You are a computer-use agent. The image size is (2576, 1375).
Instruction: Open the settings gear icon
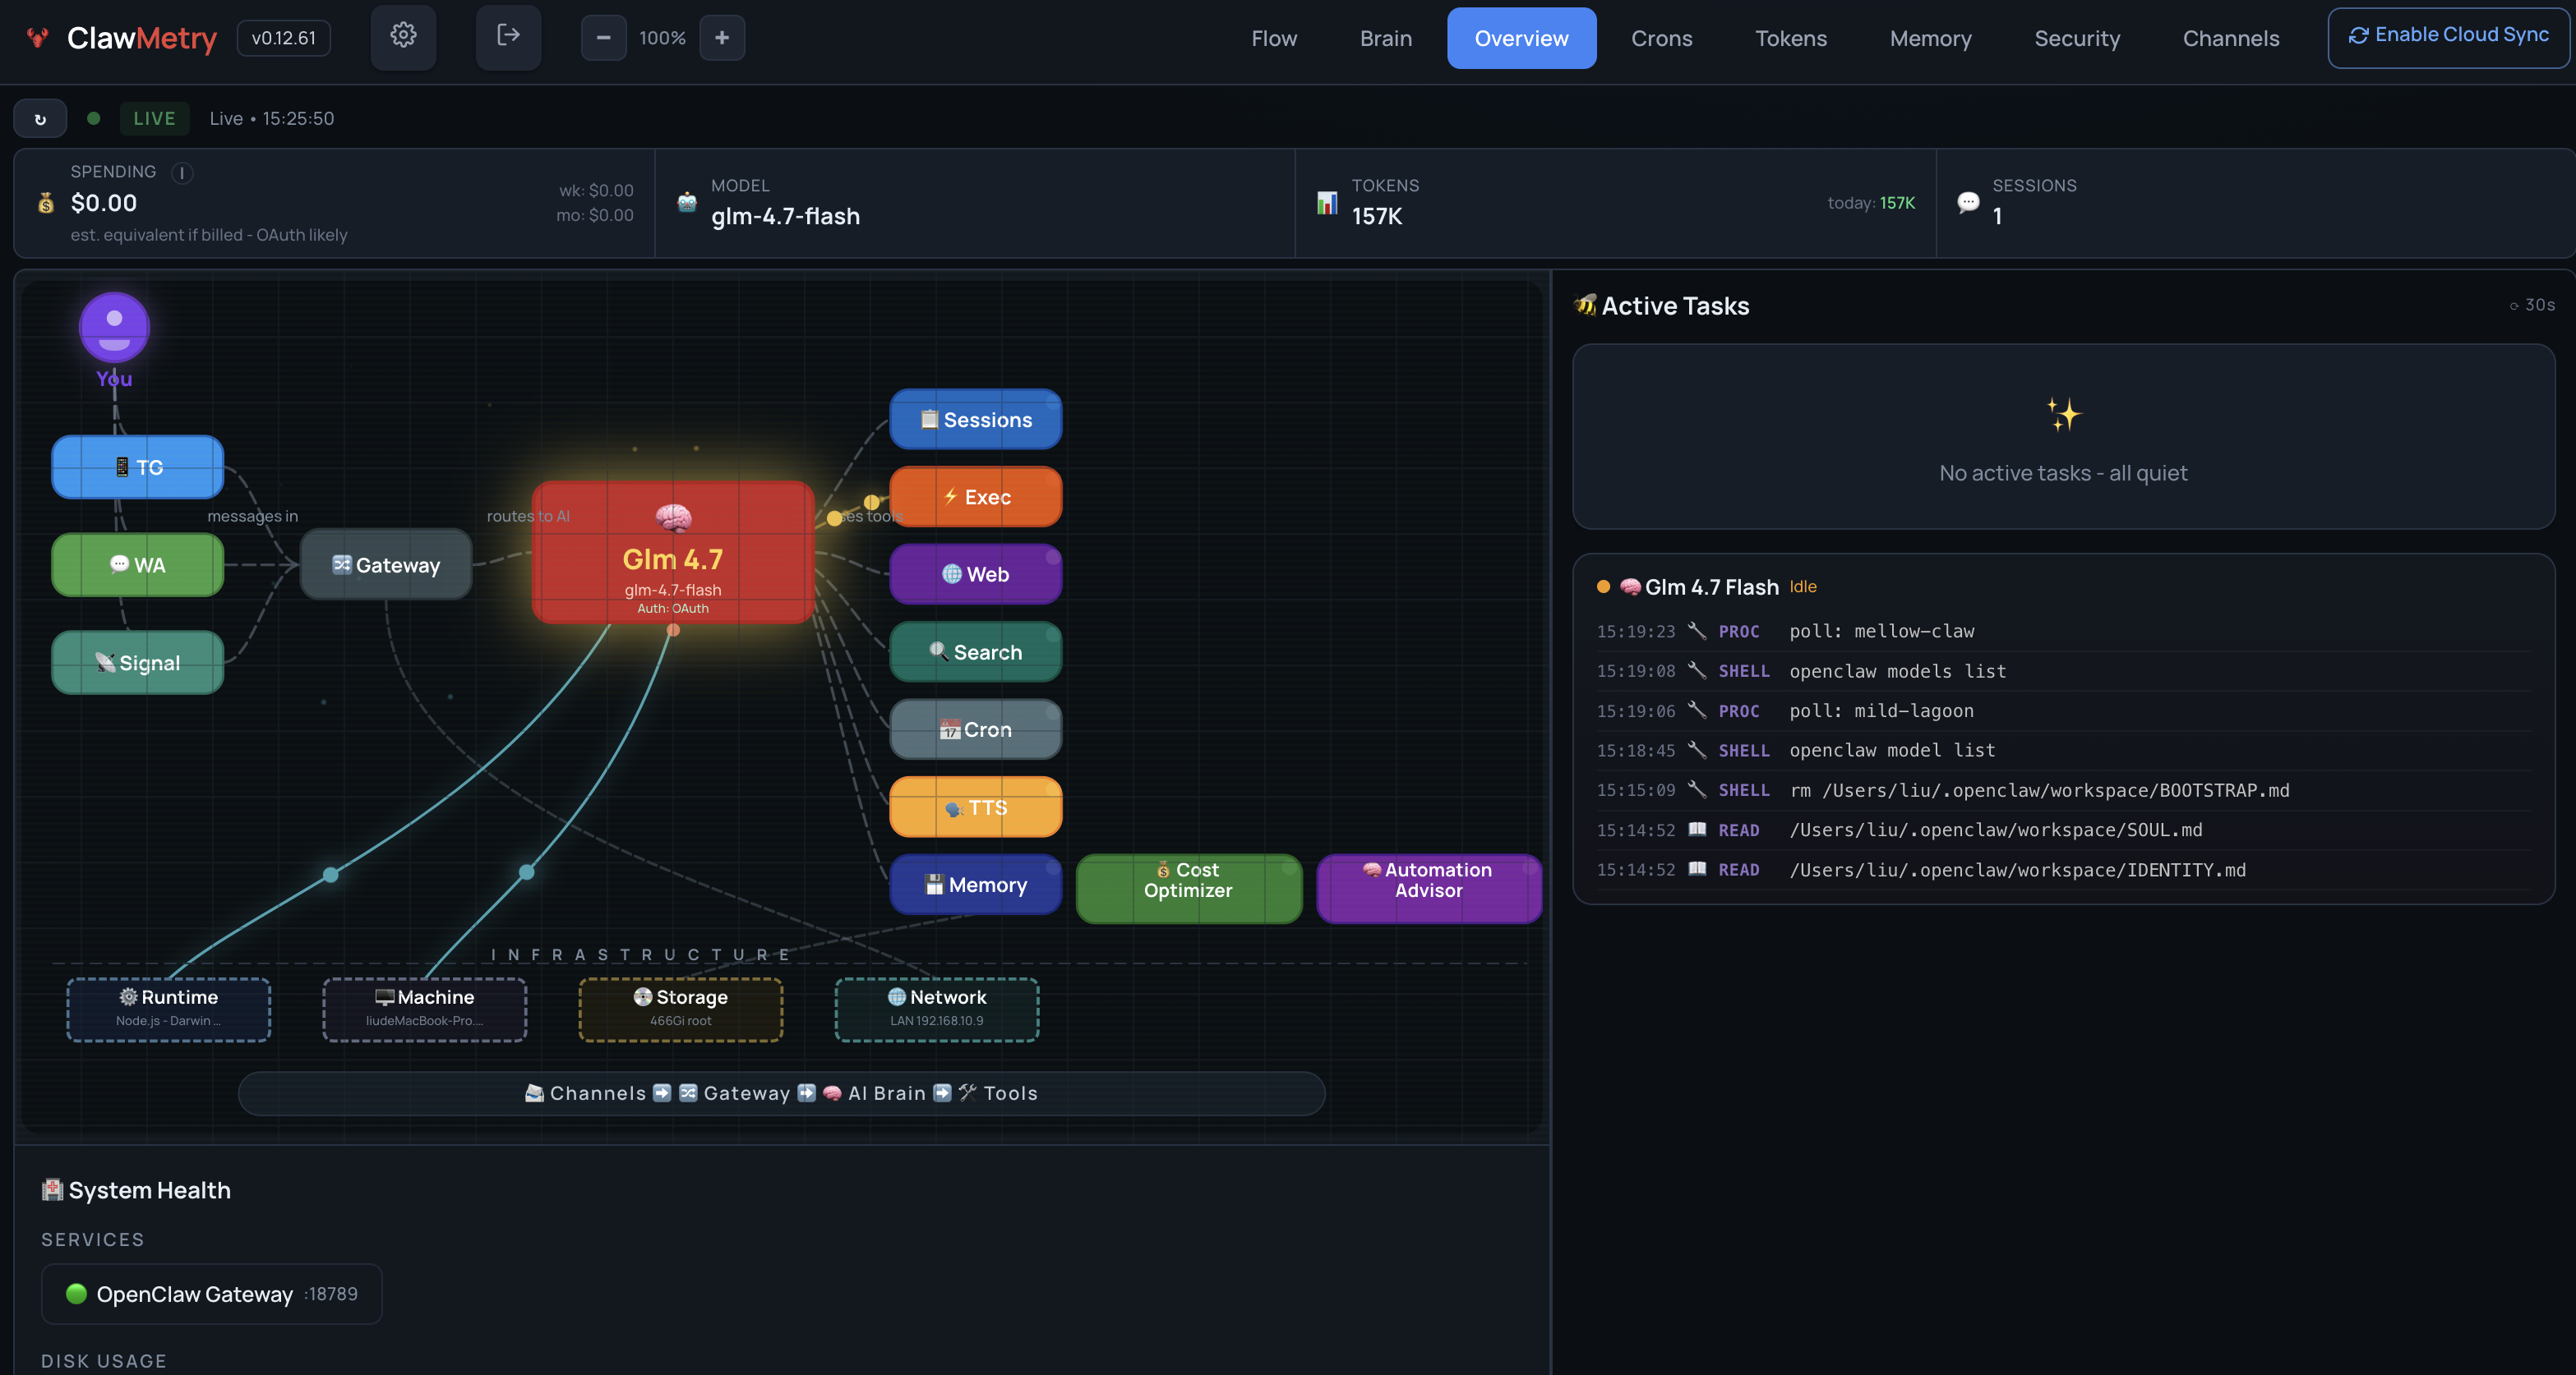tap(403, 37)
